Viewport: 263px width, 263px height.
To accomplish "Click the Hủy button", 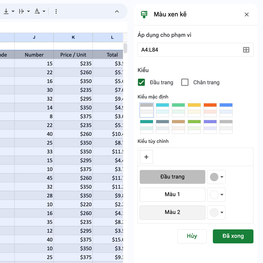I will coord(192,236).
